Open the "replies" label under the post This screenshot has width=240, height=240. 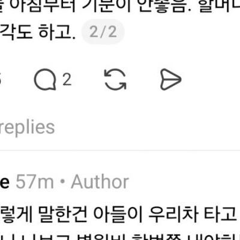(x=27, y=128)
